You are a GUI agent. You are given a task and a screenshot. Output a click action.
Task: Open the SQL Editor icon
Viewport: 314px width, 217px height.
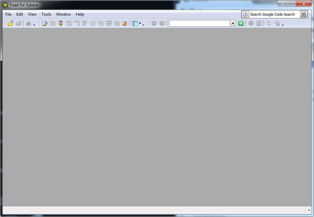point(44,23)
